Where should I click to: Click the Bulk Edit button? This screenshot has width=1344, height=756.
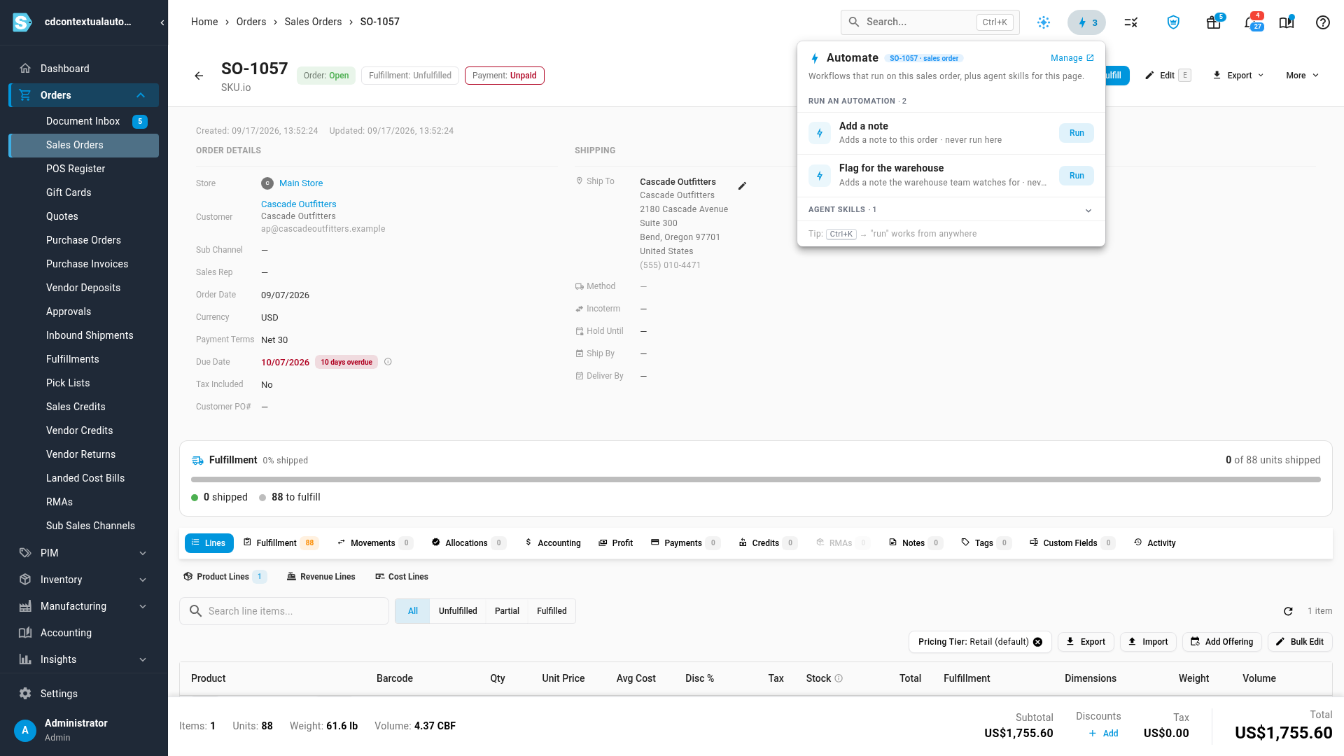coord(1300,642)
